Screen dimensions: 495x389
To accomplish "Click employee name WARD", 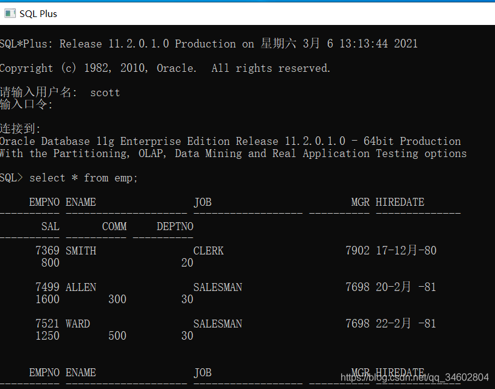I will tap(78, 323).
